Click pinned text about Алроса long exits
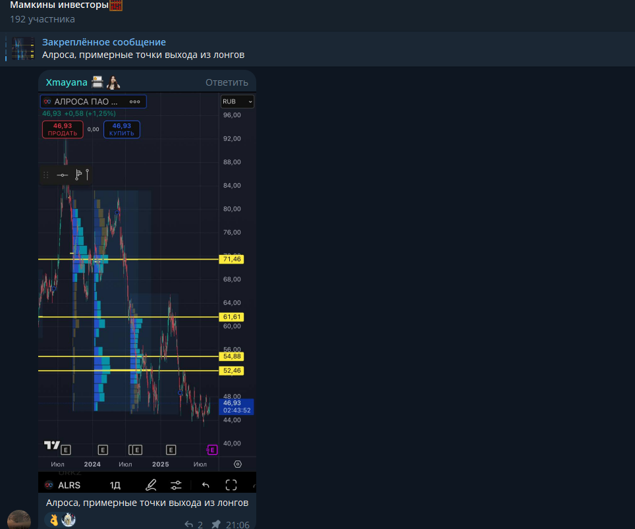Screen dimensions: 635x529 point(144,55)
